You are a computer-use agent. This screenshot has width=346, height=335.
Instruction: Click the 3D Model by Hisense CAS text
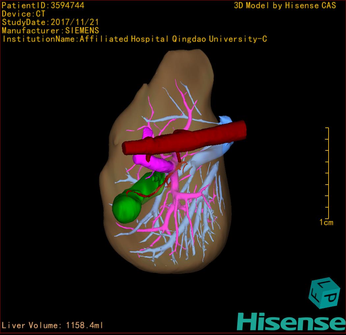(285, 5)
